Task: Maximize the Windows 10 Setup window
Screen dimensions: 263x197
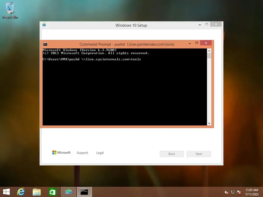Action: 207,24
